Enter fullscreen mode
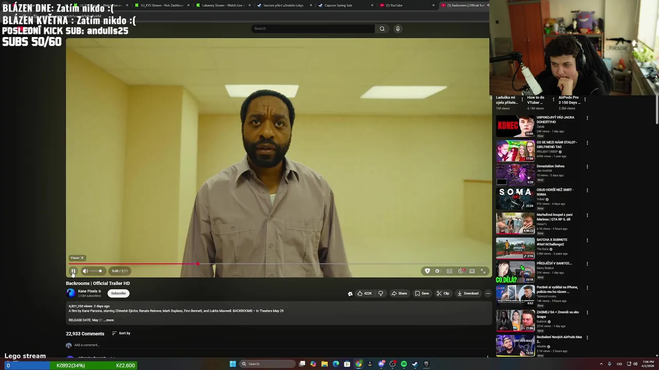 click(x=483, y=271)
